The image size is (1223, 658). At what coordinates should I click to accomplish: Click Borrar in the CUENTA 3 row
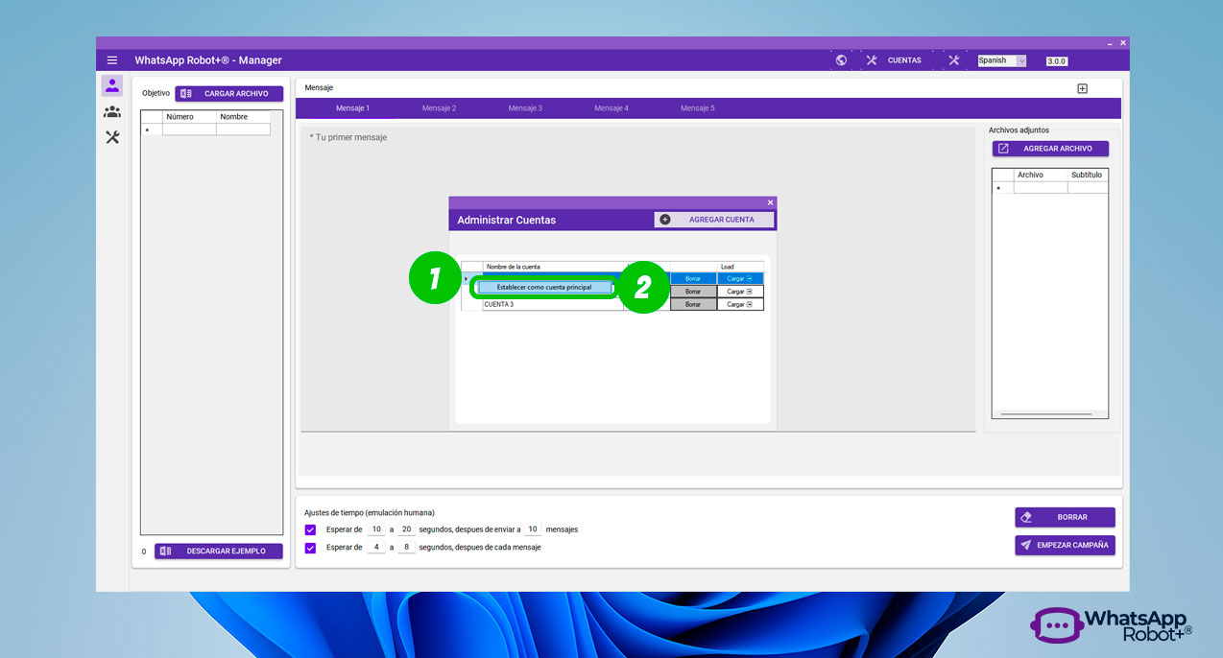[693, 304]
